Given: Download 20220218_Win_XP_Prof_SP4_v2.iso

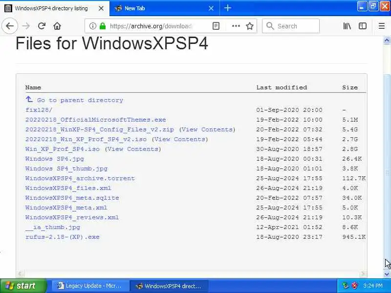Looking at the screenshot, I should point(86,139).
